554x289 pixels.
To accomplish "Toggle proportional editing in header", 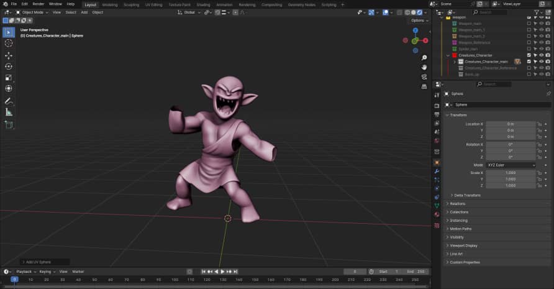I will tap(235, 12).
